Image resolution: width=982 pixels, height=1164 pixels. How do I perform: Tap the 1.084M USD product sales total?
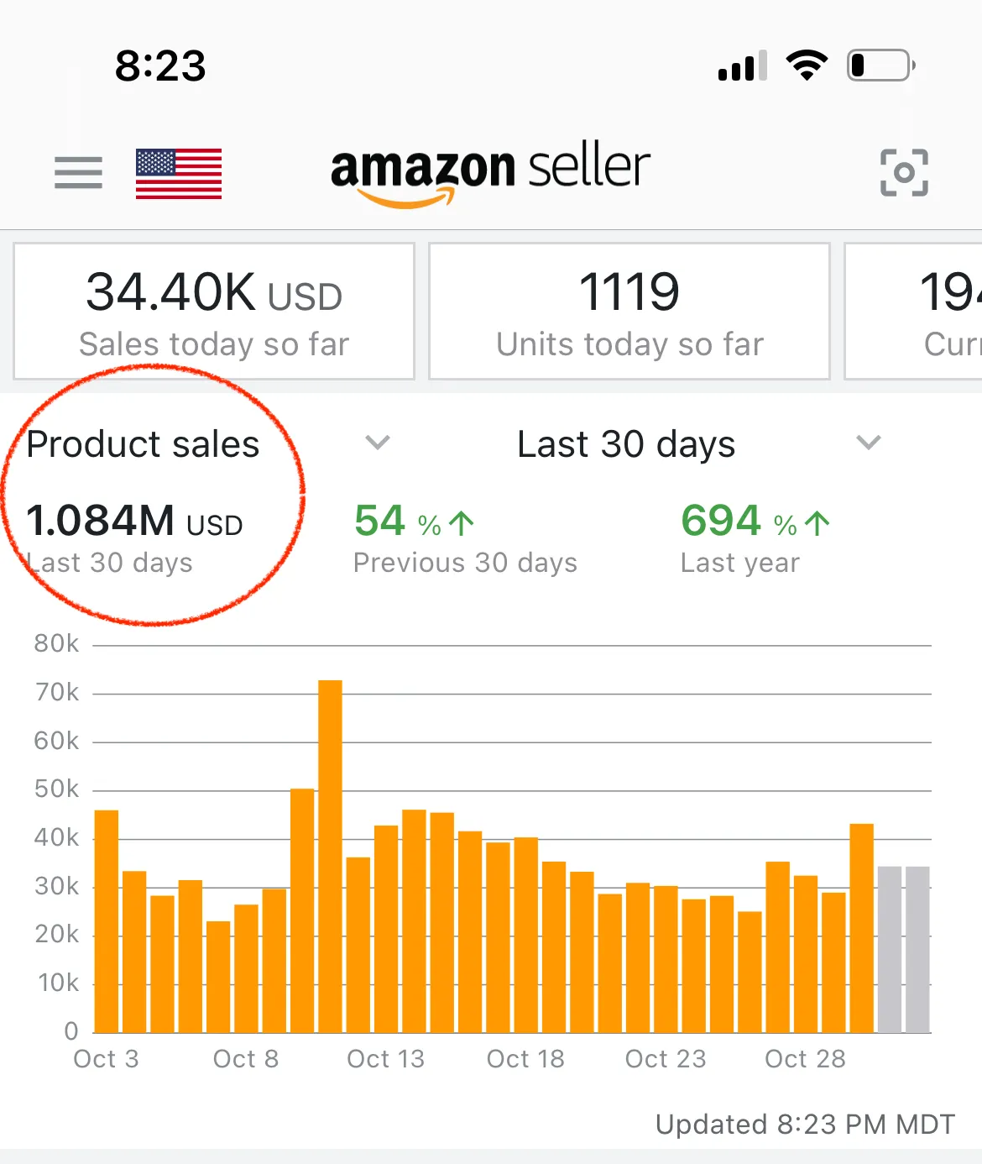pyautogui.click(x=134, y=522)
